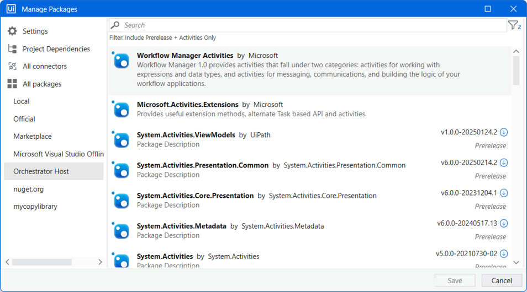Click the Project Dependencies tree icon
The height and width of the screenshot is (292, 527).
13,49
